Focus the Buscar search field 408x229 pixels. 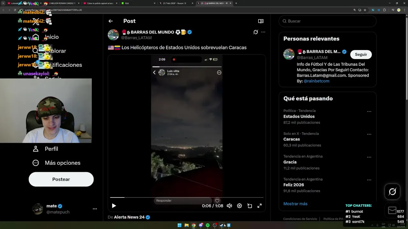pyautogui.click(x=327, y=21)
